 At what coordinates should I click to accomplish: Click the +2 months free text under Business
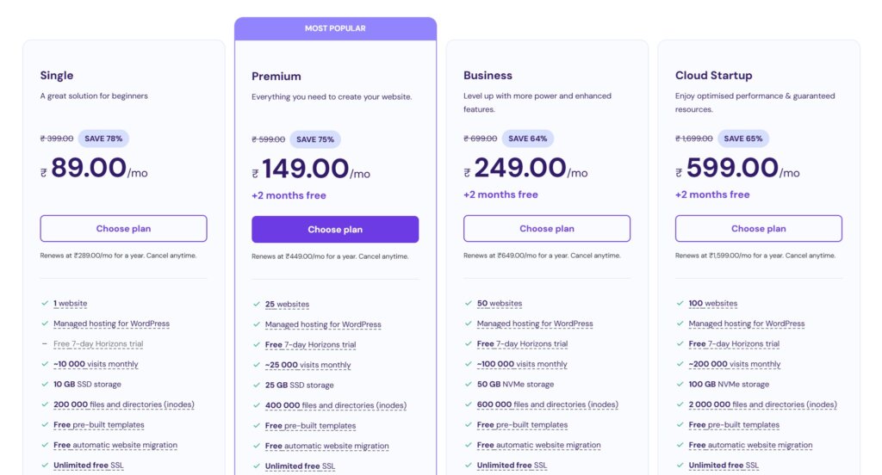(x=500, y=194)
